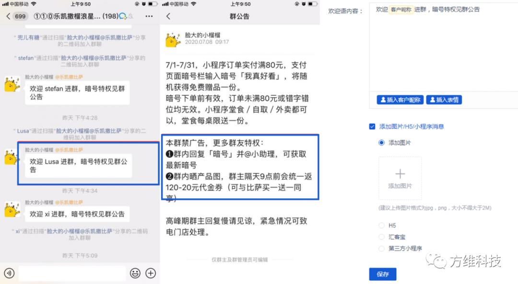Toggle the 添加图片/H5/小程序消息 checkbox

[x=372, y=126]
